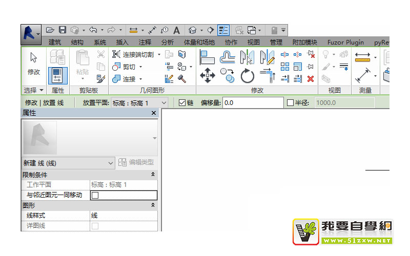The width and height of the screenshot is (410, 256).
Task: Click the 偏移量 input field
Action: (253, 103)
